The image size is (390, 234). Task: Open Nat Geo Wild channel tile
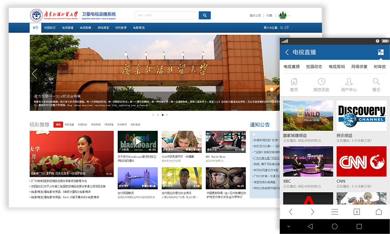coord(308,116)
